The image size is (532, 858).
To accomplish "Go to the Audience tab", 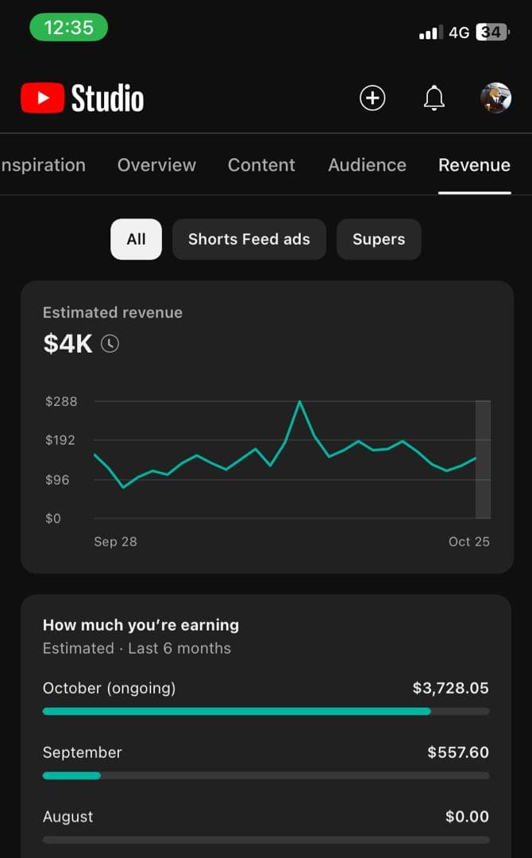I will pyautogui.click(x=367, y=165).
